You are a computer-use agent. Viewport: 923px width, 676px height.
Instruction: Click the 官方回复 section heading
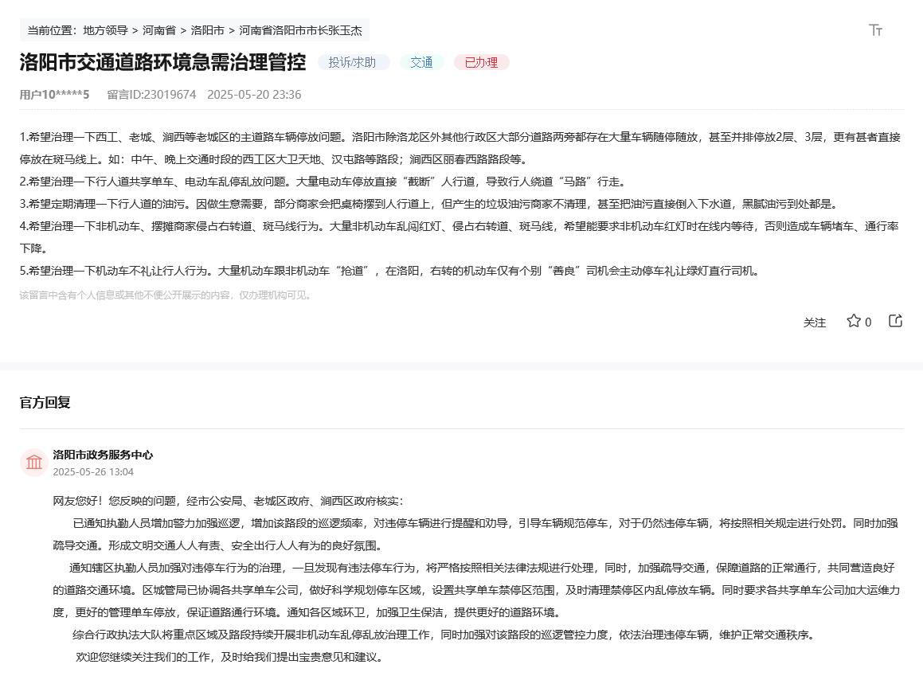pos(45,402)
